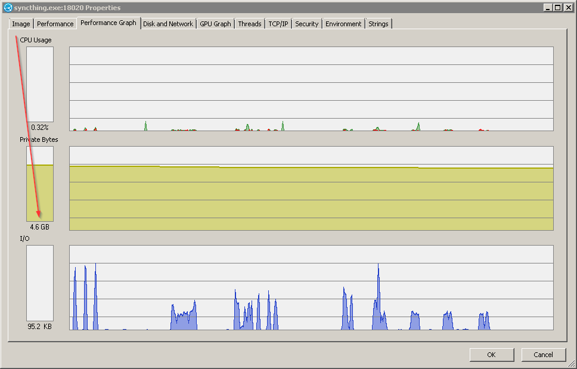The width and height of the screenshot is (577, 369).
Task: Open the TCP/IP tab
Action: coord(278,23)
